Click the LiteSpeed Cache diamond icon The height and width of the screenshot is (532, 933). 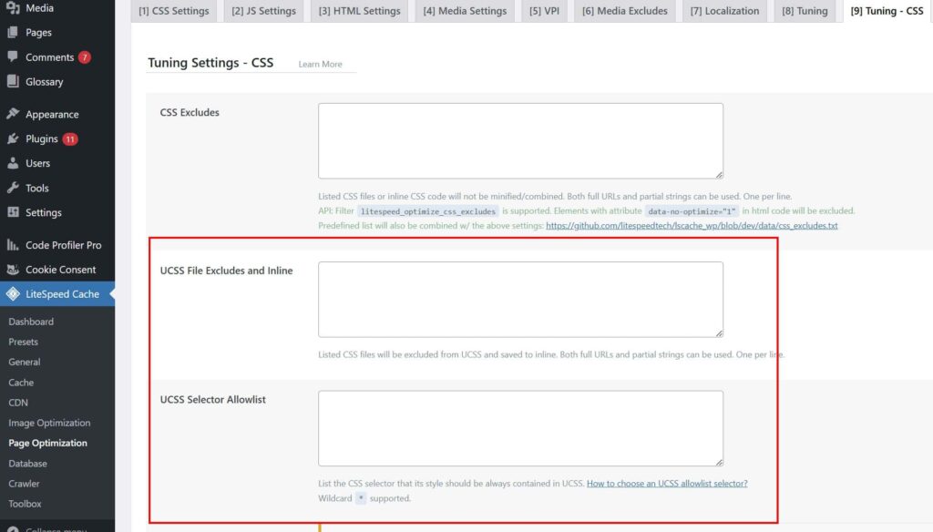pyautogui.click(x=13, y=294)
